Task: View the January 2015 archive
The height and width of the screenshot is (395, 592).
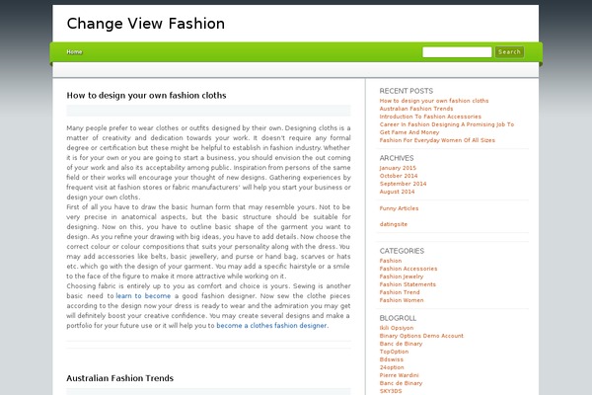Action: 398,168
